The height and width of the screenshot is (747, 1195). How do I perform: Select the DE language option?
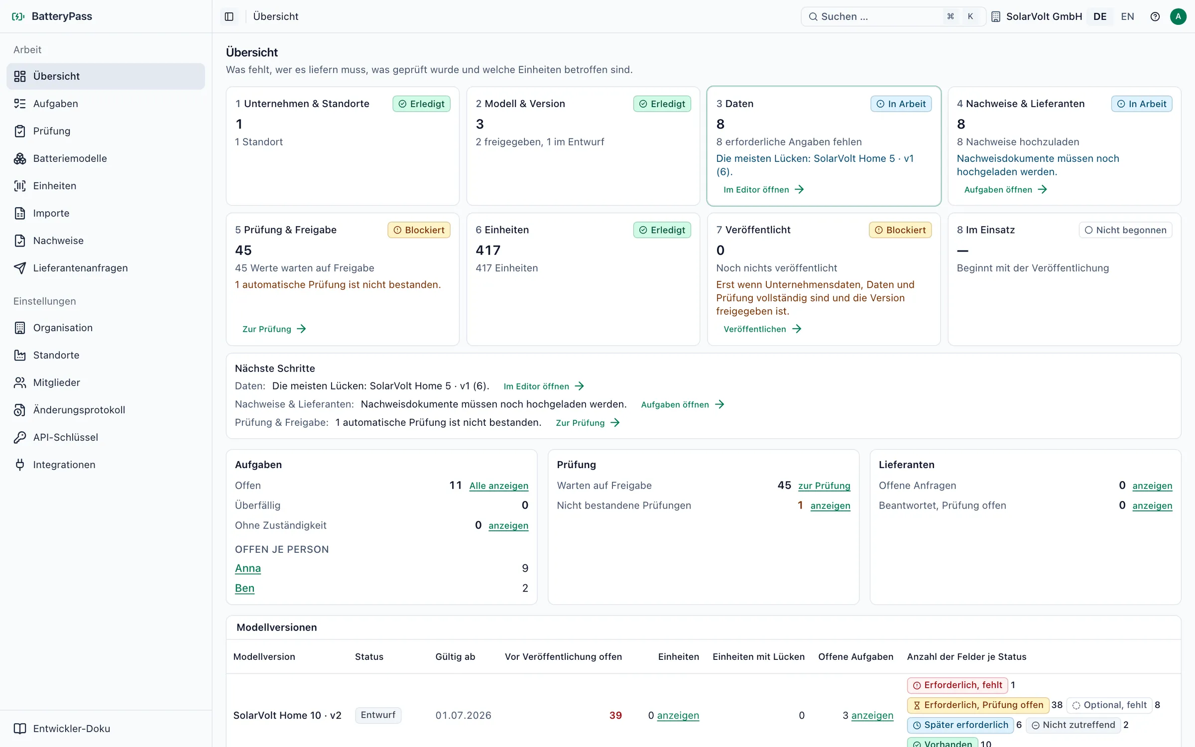pos(1100,16)
